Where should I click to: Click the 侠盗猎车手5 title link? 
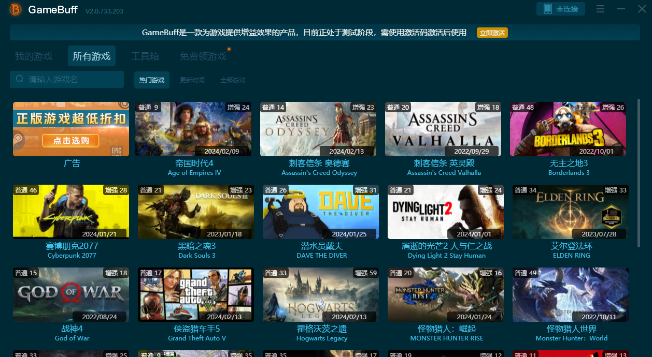tap(197, 329)
